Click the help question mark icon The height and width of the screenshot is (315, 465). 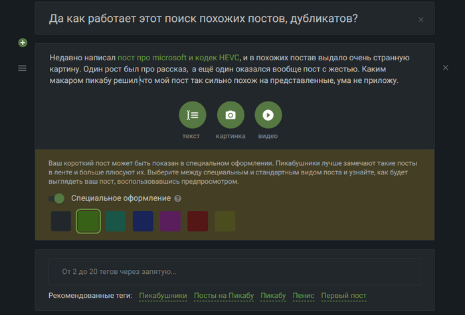click(178, 198)
